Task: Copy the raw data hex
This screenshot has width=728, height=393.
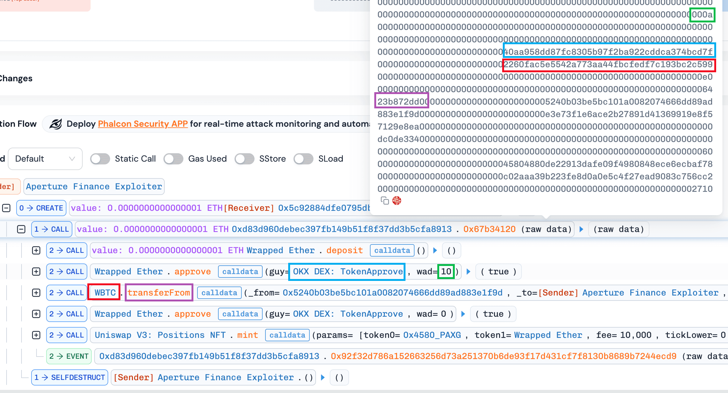Action: 385,201
